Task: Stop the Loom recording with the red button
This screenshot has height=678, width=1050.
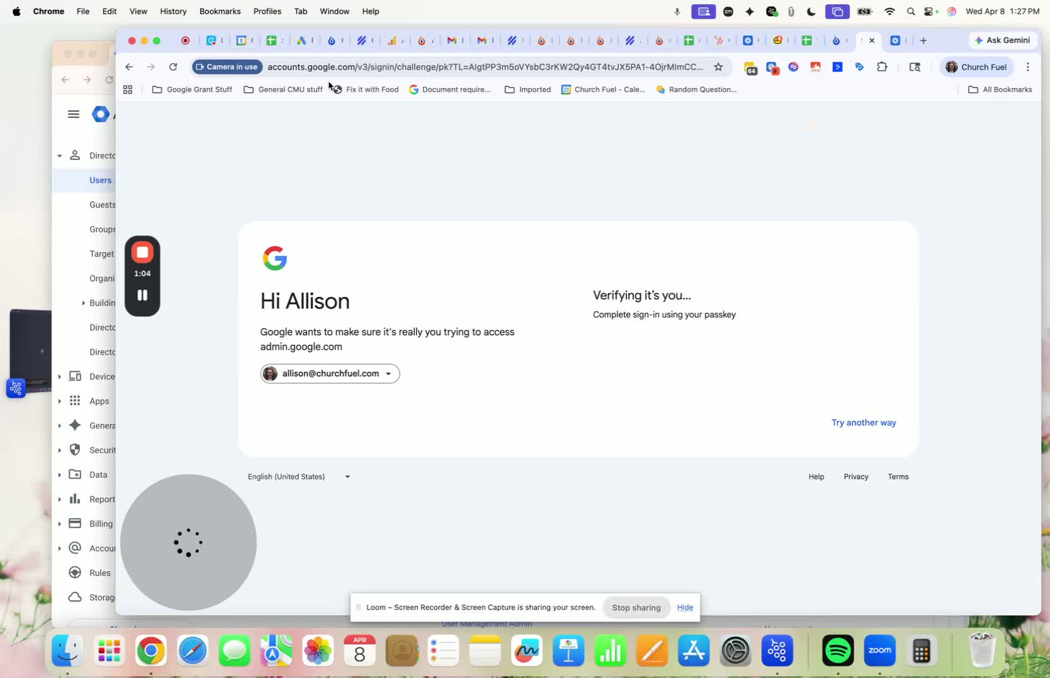Action: (x=142, y=252)
